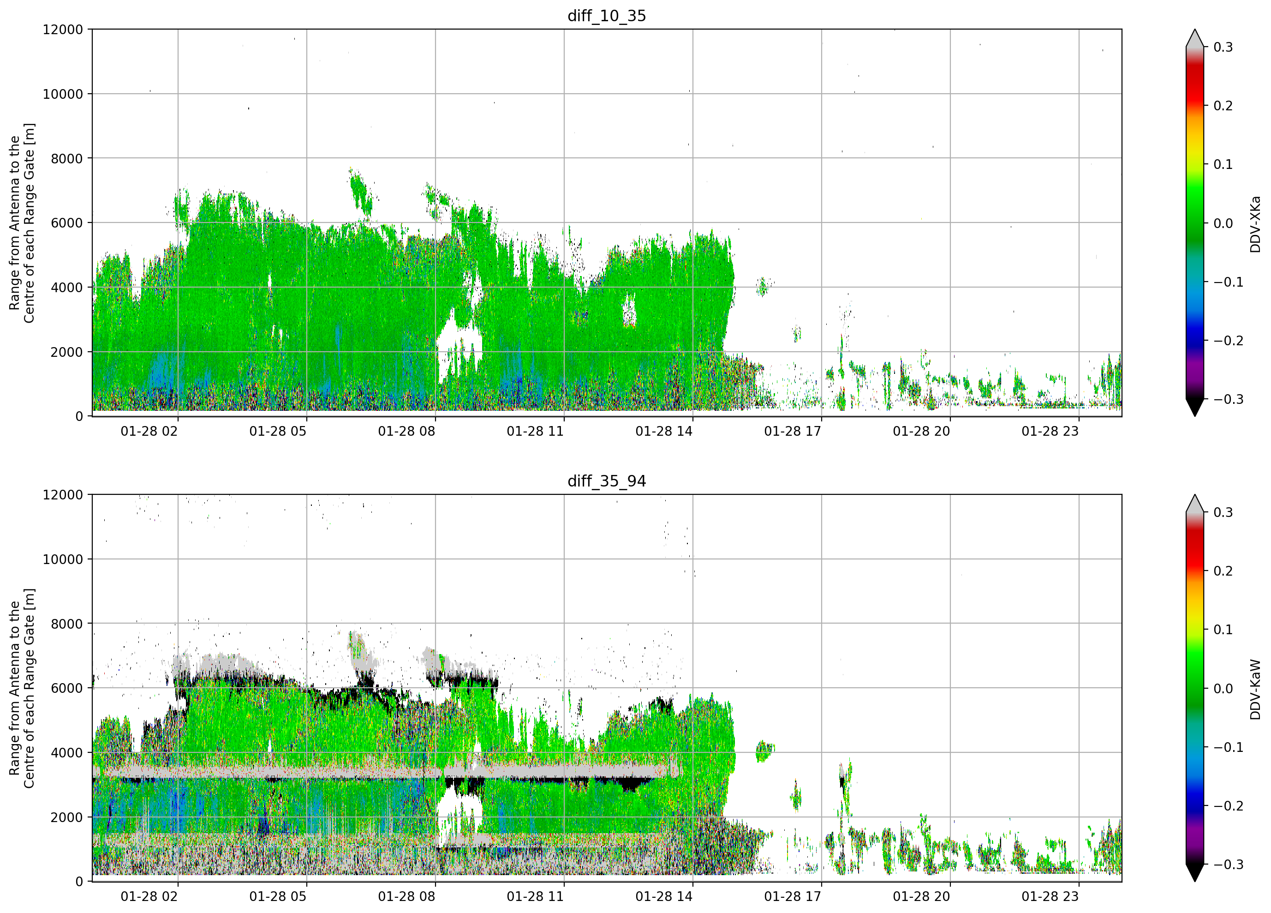The height and width of the screenshot is (913, 1271).
Task: Click 2000 on bottom plot y-axis
Action: tap(67, 817)
